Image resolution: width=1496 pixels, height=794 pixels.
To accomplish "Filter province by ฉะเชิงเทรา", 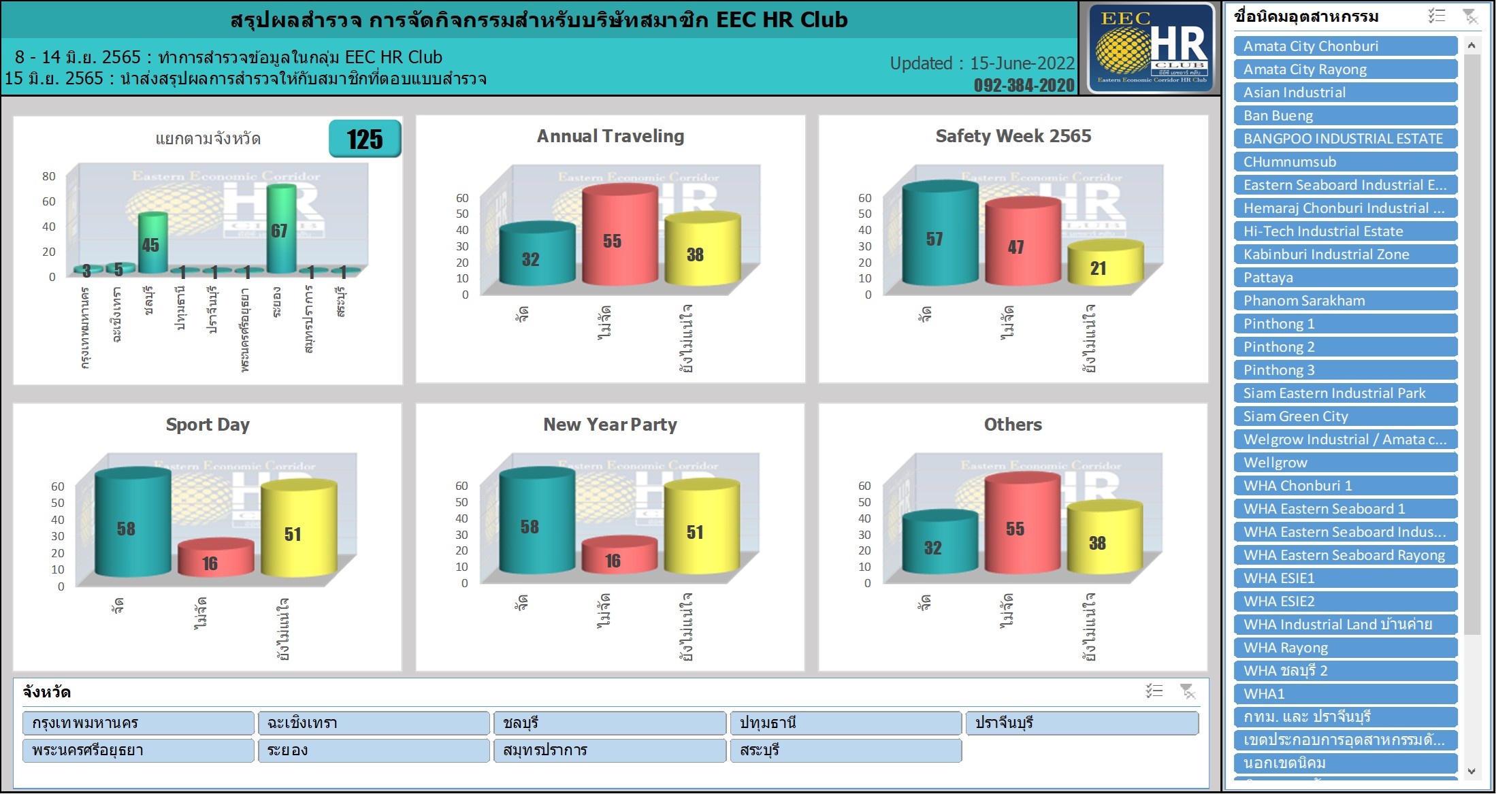I will coord(374,723).
